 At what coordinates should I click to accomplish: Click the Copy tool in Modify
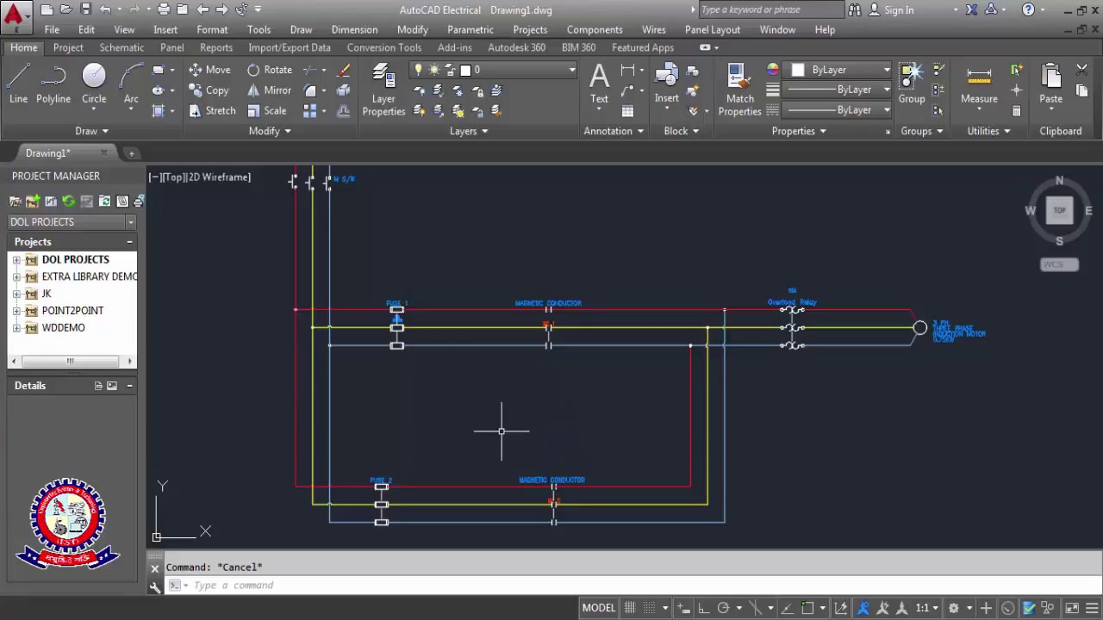pos(209,90)
